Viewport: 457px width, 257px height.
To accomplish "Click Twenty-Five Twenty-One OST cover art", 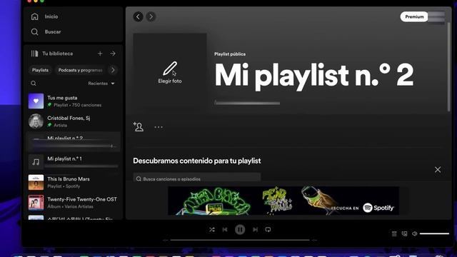I will coord(36,203).
